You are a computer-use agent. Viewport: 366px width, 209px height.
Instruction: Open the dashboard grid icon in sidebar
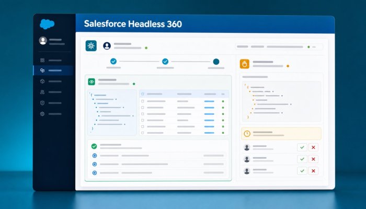point(42,61)
